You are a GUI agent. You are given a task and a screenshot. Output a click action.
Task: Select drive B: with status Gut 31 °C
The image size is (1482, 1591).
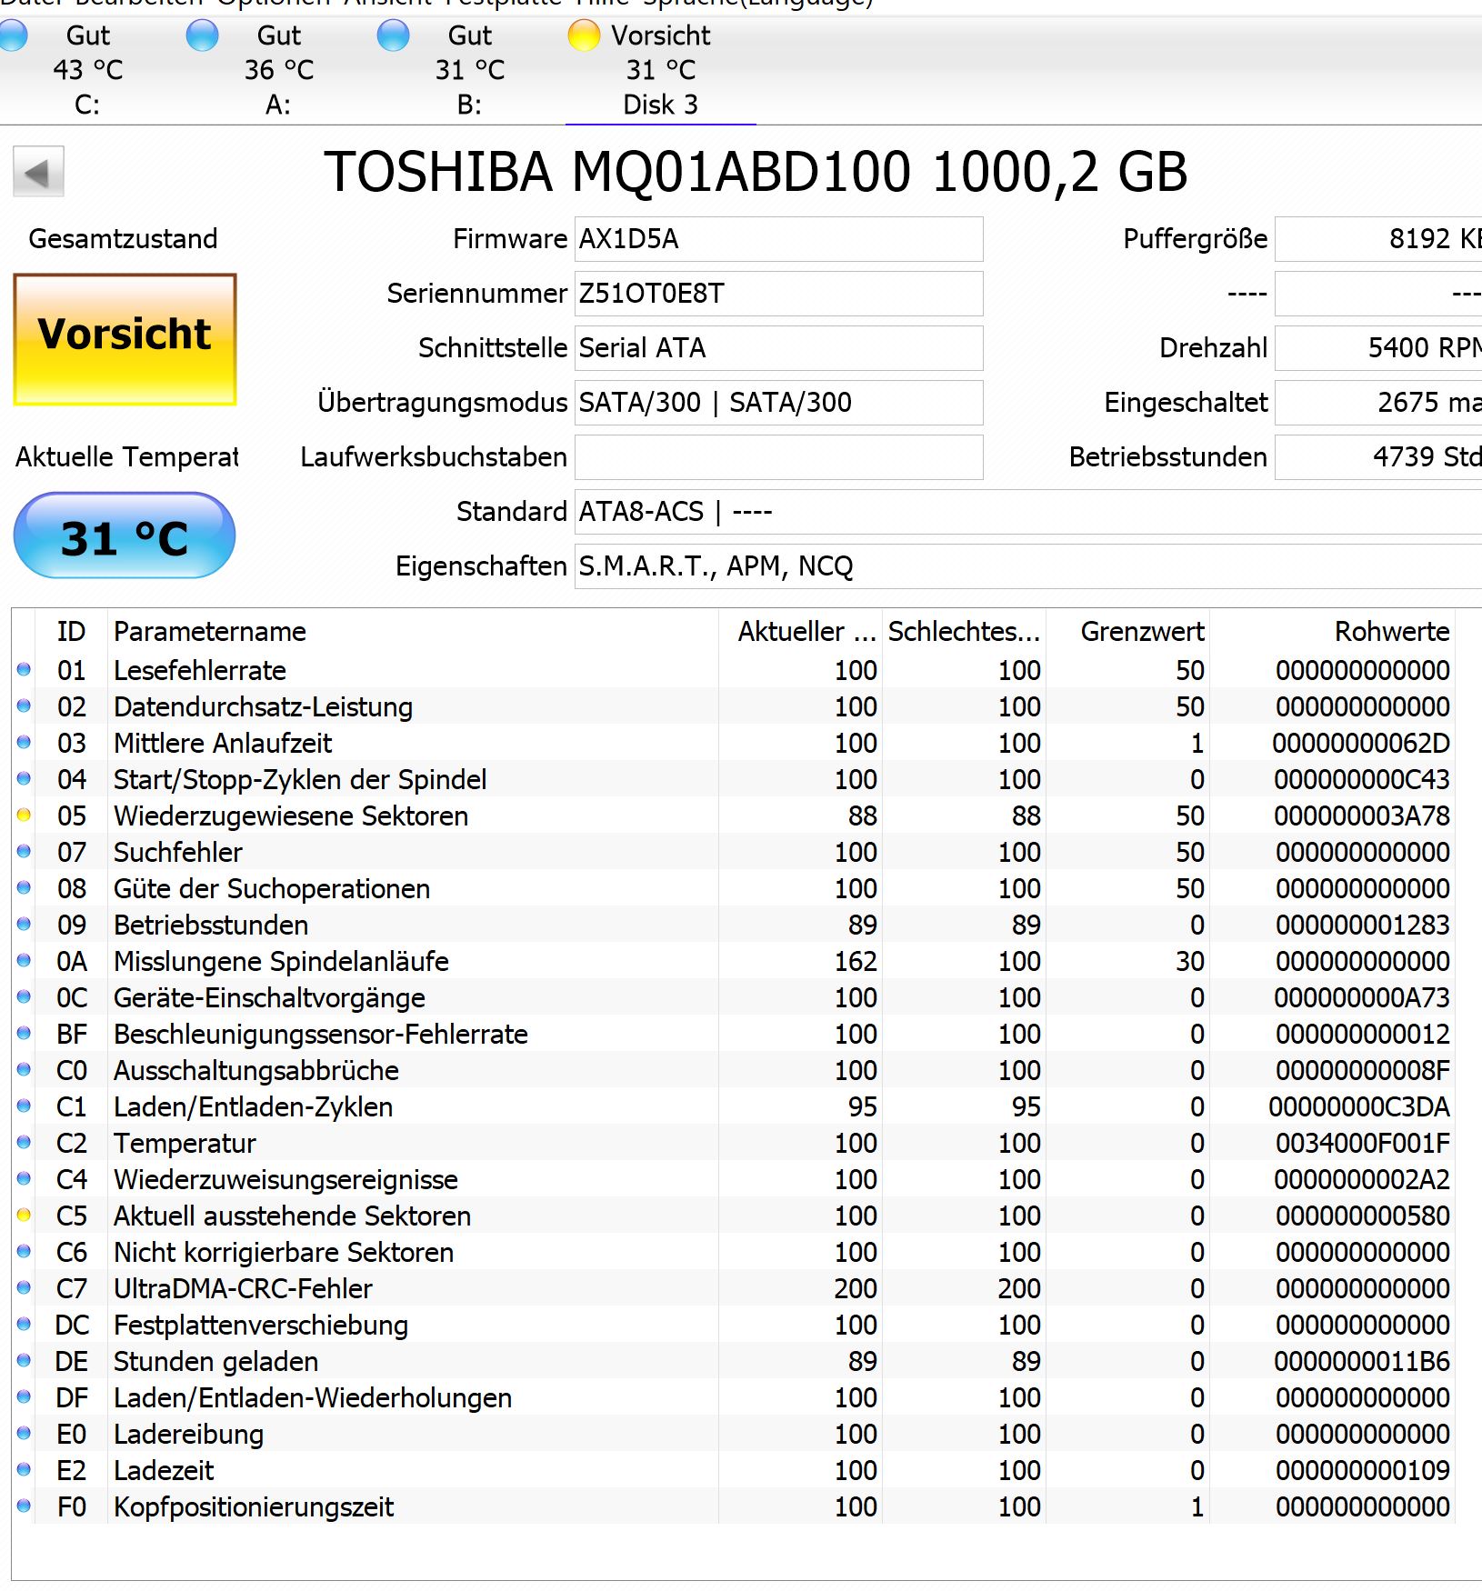coord(469,70)
